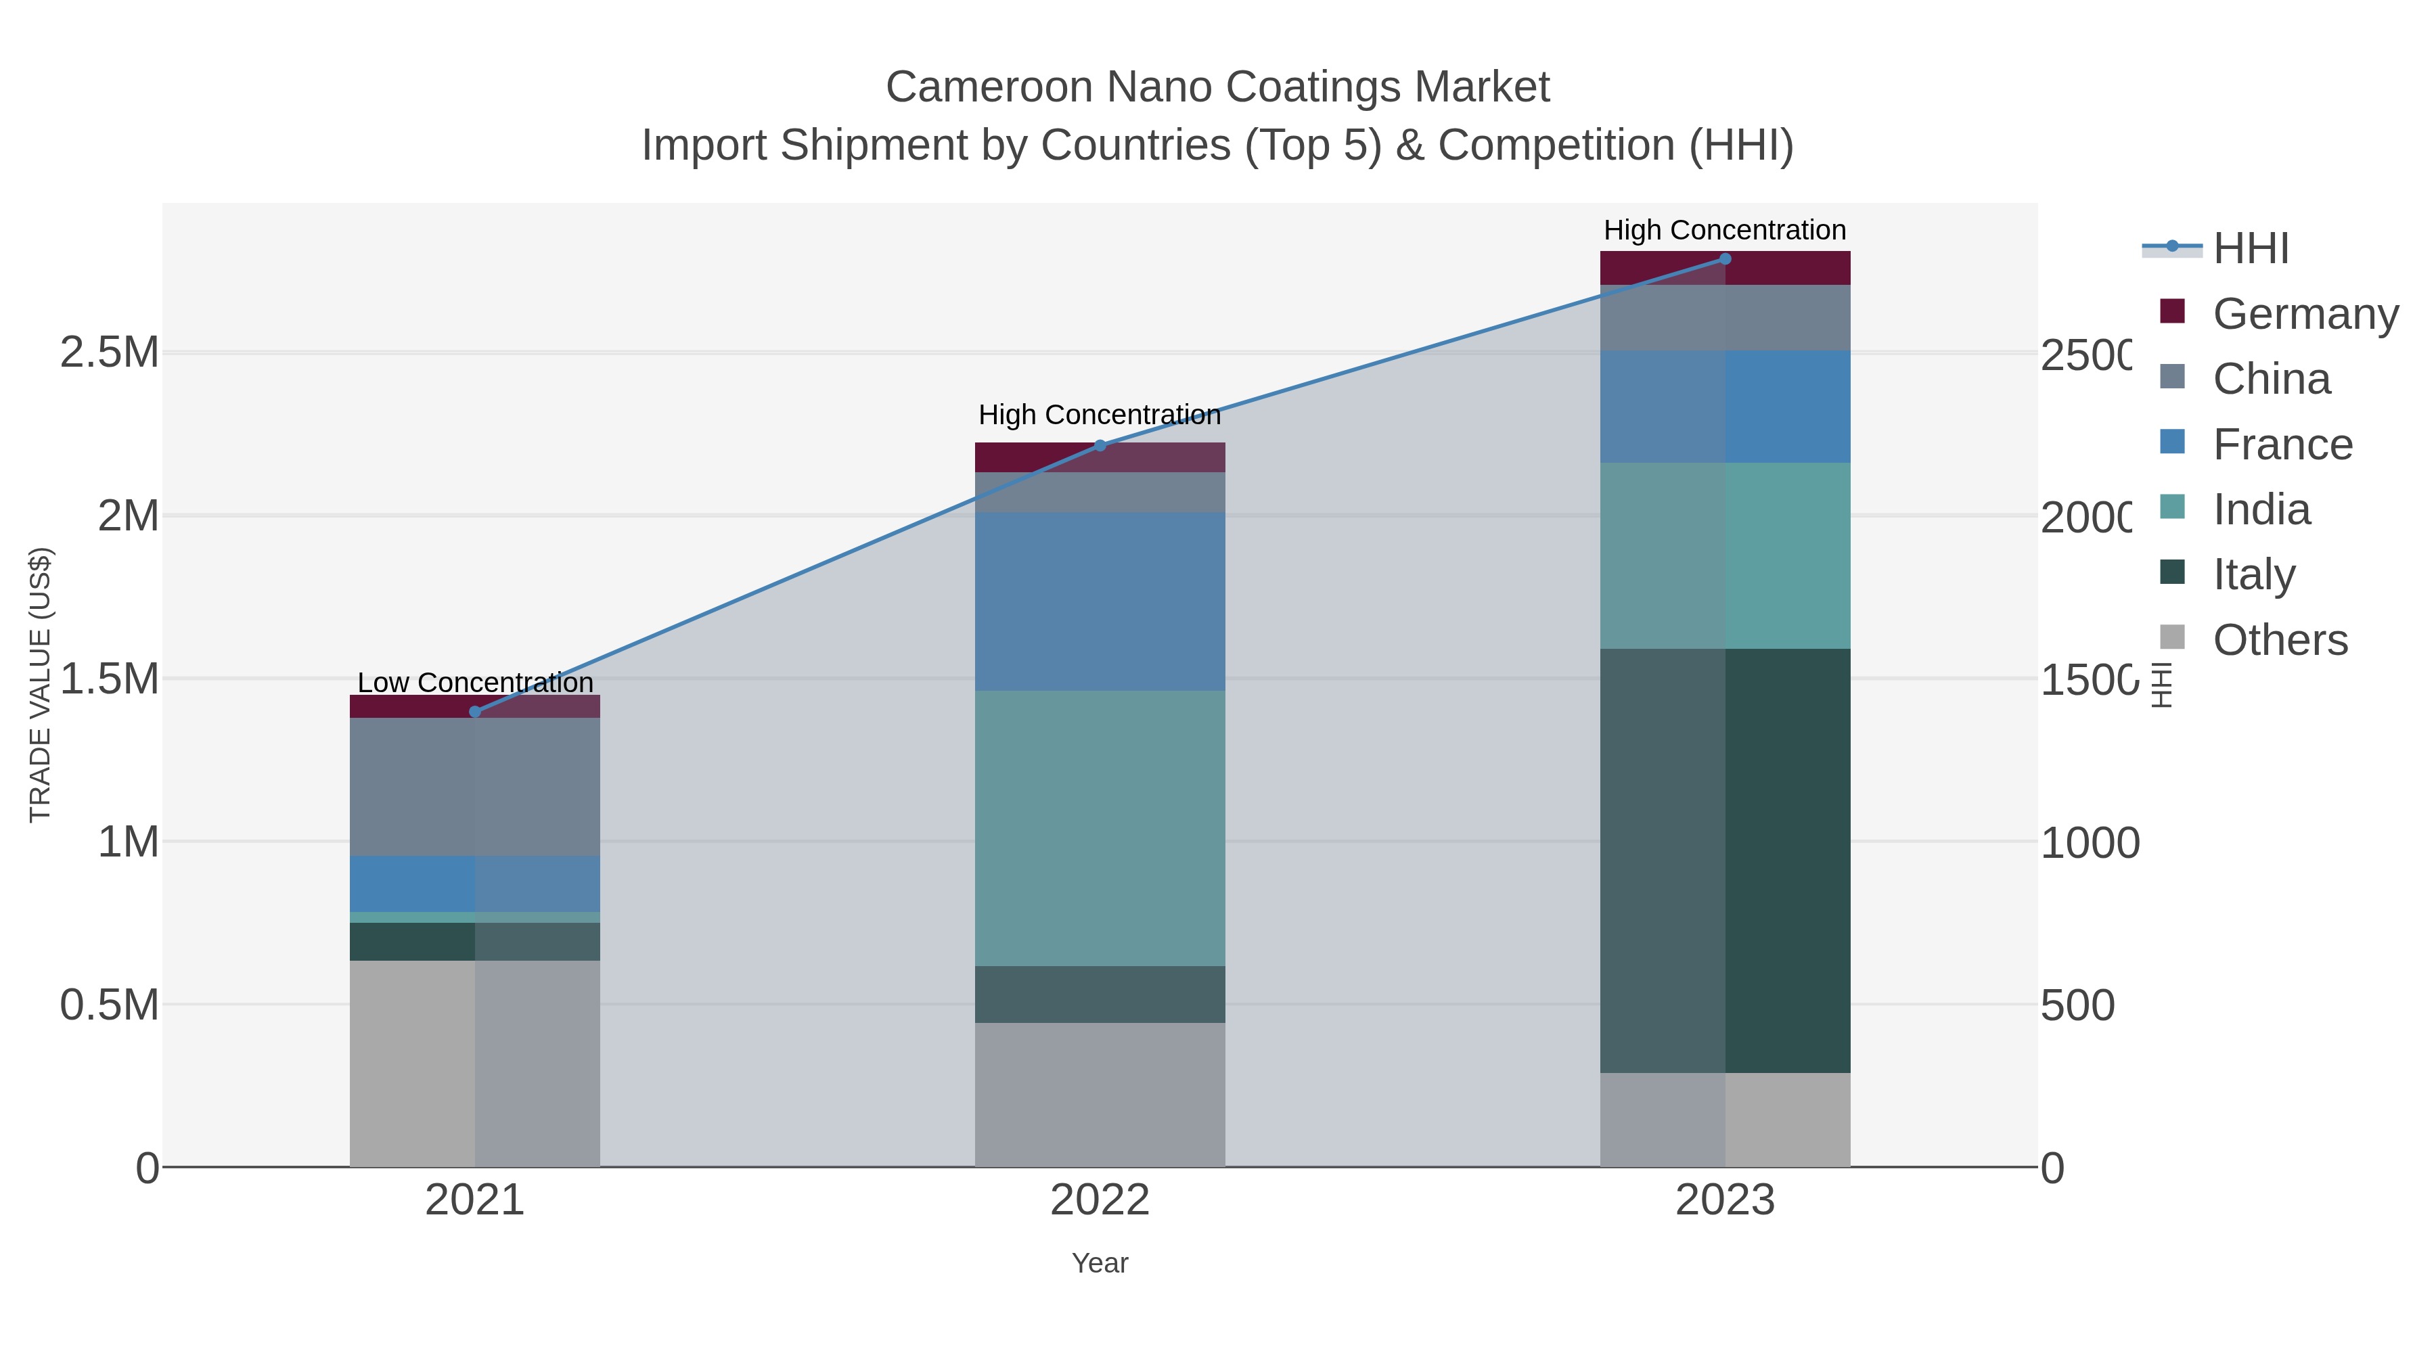Toggle the Germany legend entry

[x=2279, y=313]
